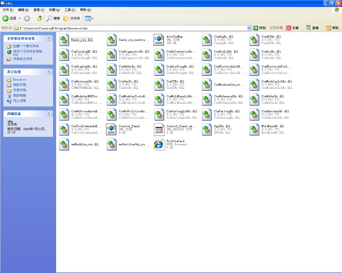Image resolution: width=342 pixels, height=273 pixels.
Task: Select the CimNcGuiRc.dll file icon
Action: pyautogui.click(x=254, y=100)
